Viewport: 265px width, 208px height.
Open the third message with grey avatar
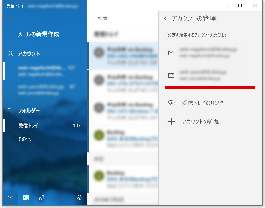pos(123,111)
